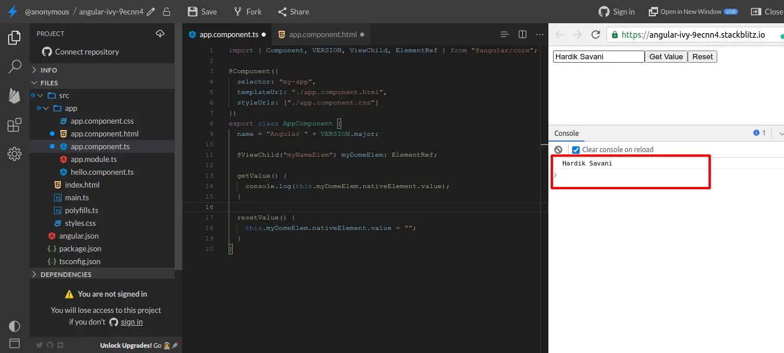The width and height of the screenshot is (784, 353).
Task: Expand the DEPENDENCIES section
Action: coord(66,275)
